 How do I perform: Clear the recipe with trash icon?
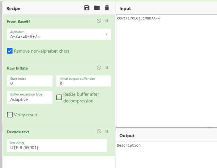point(107,8)
